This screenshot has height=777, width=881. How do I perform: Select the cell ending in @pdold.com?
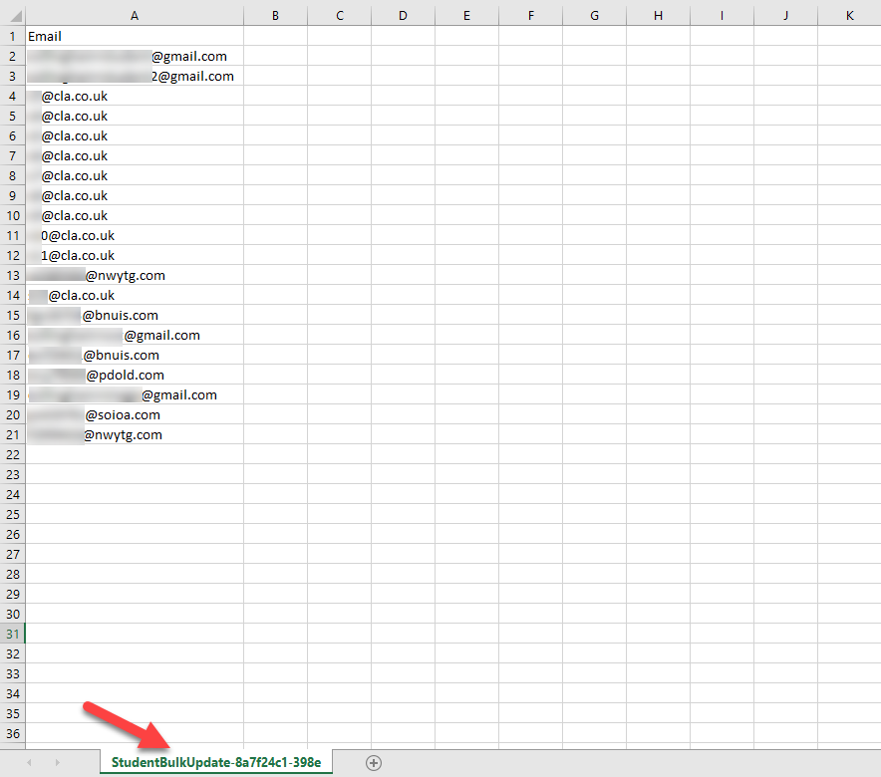[x=134, y=375]
